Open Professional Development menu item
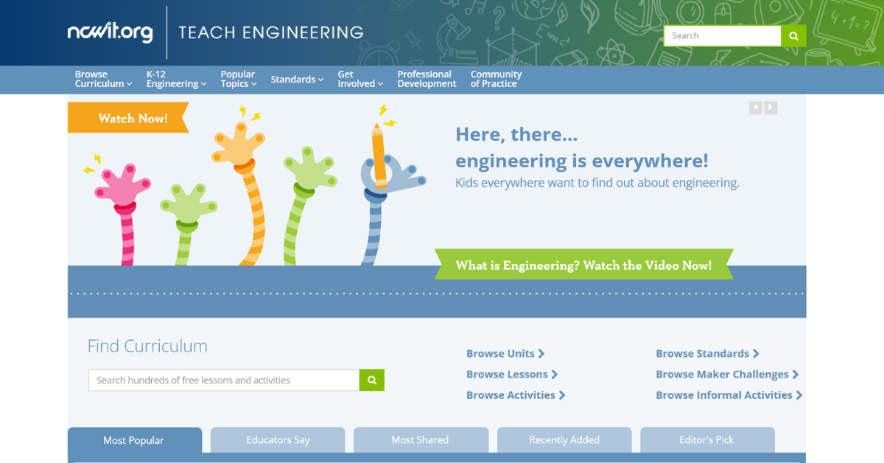The height and width of the screenshot is (463, 884). tap(427, 79)
